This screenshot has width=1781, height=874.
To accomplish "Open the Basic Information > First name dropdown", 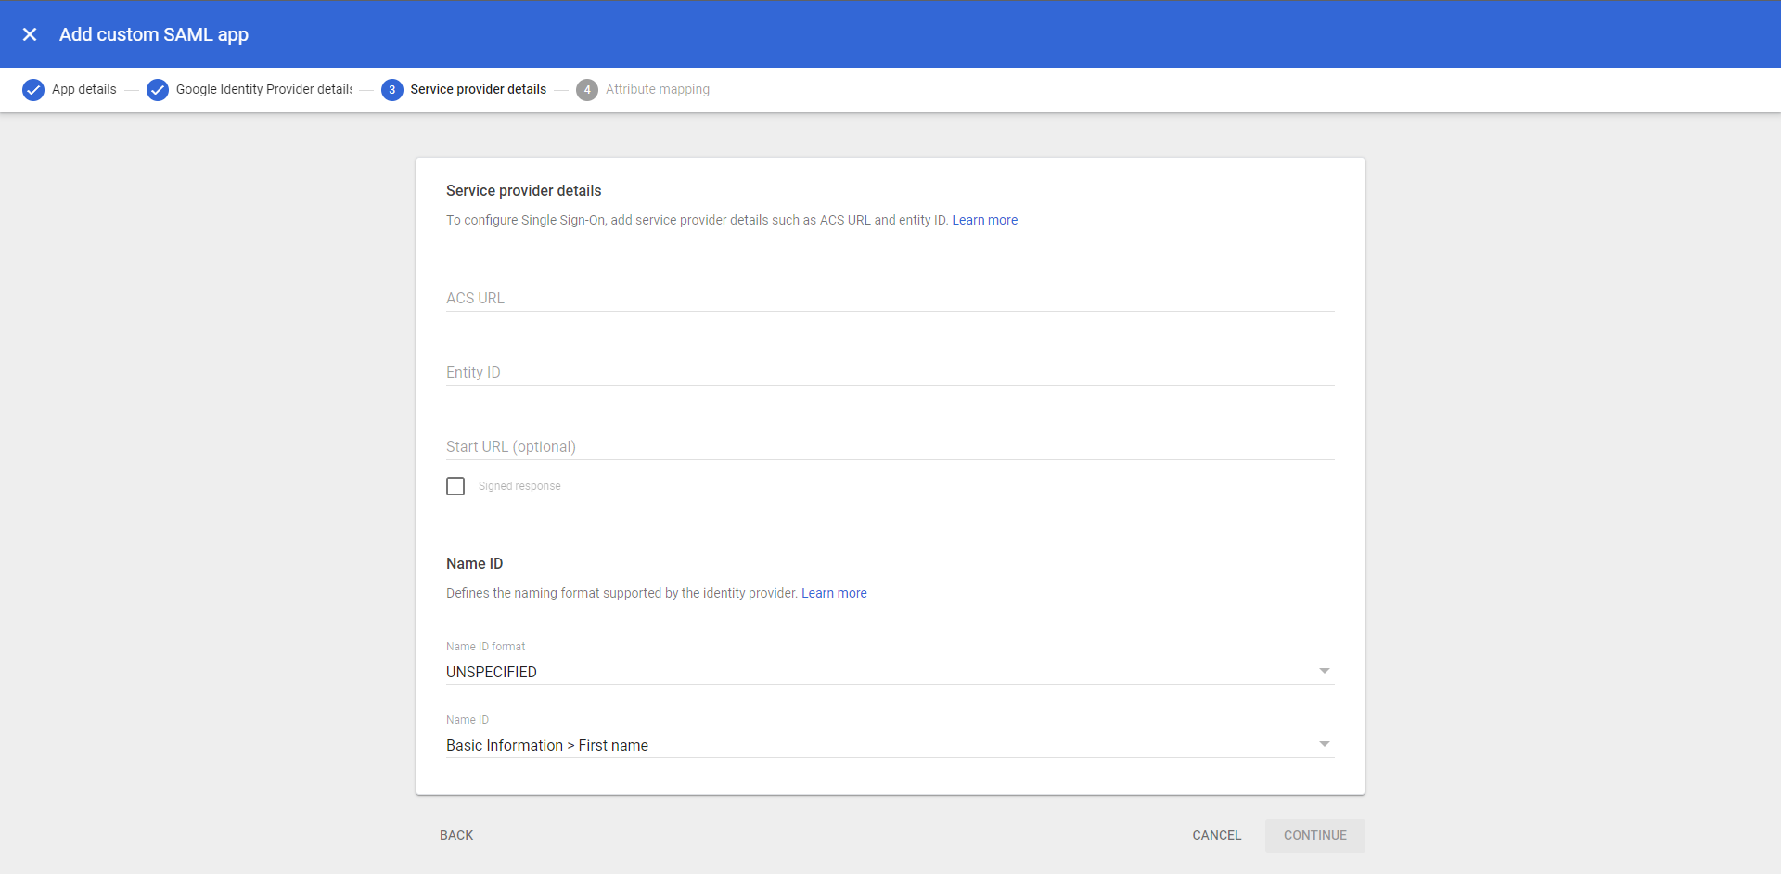I will pos(889,745).
